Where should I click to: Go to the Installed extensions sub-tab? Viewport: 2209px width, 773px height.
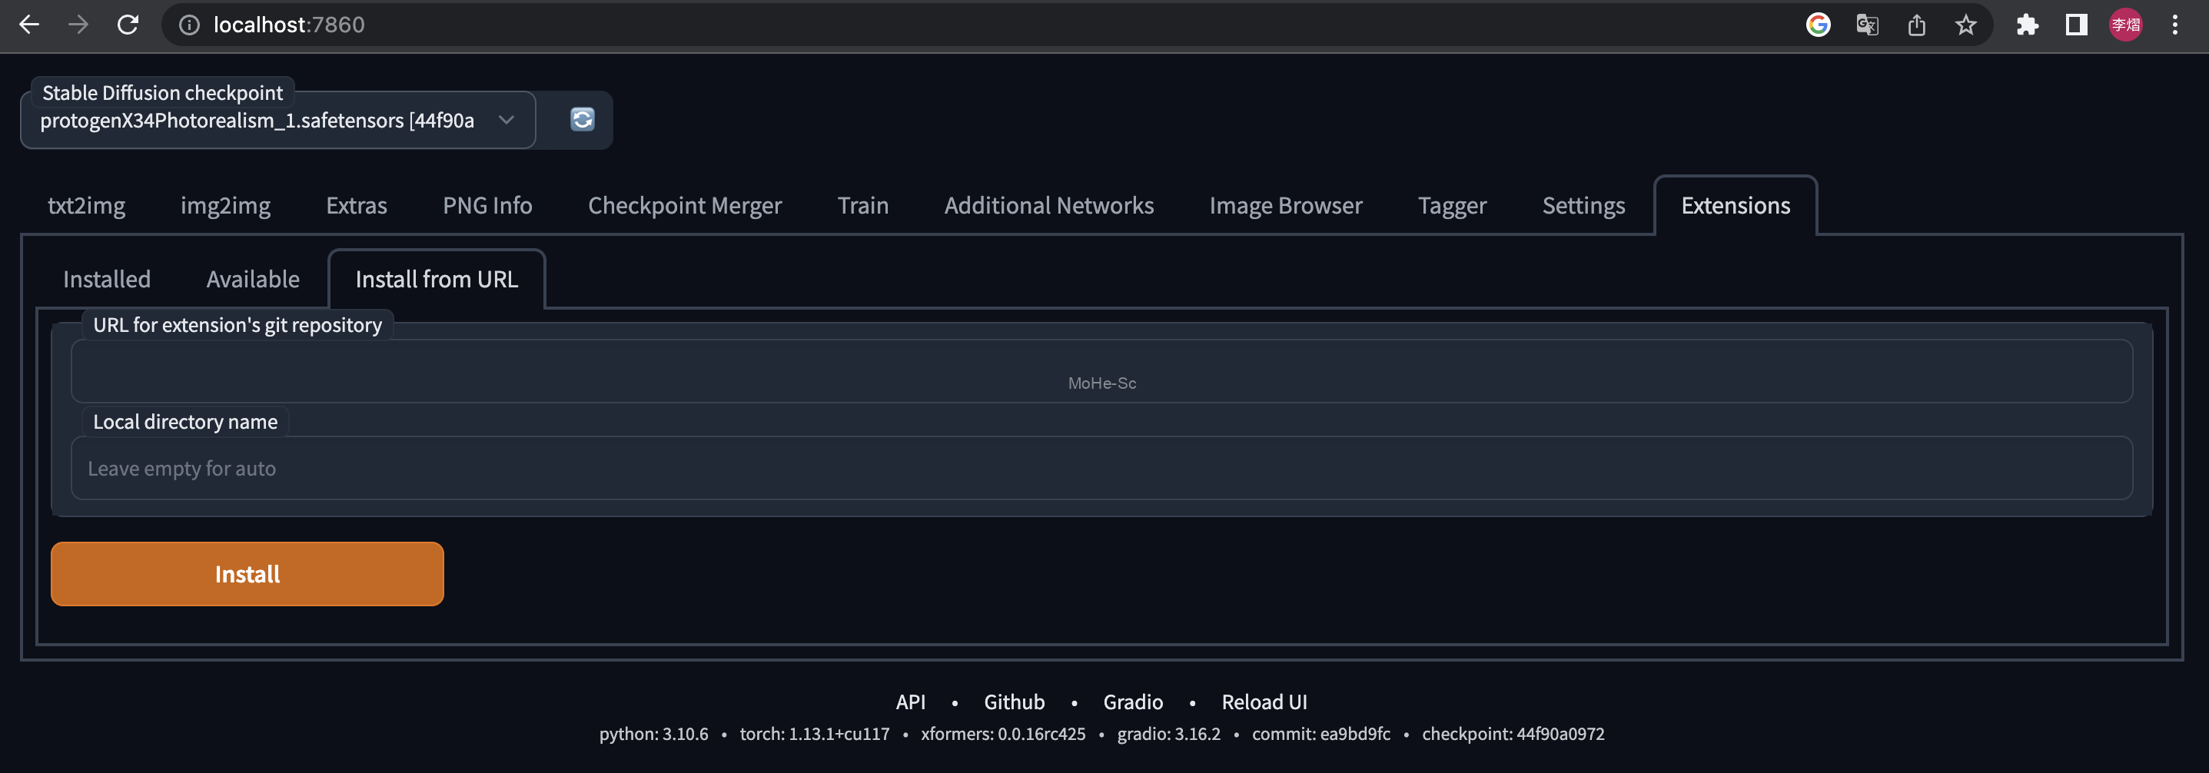click(106, 280)
